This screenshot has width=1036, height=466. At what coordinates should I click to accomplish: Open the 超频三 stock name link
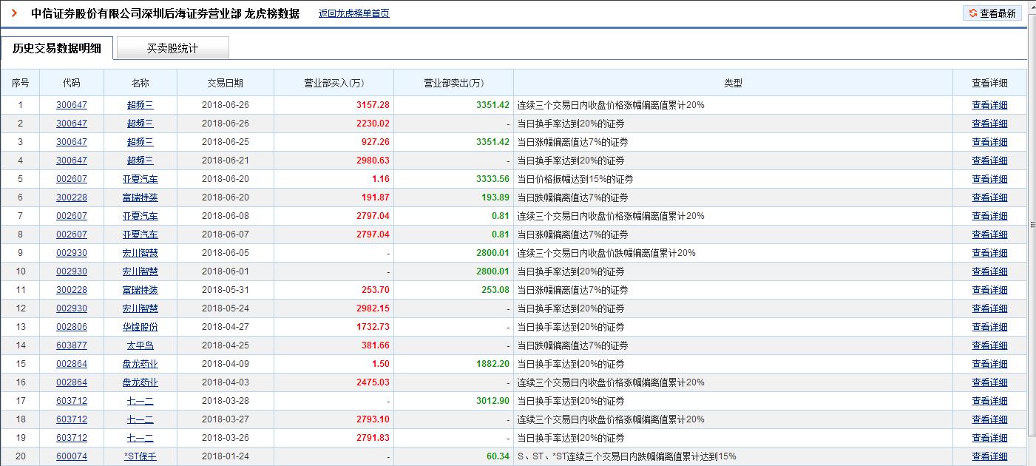(140, 104)
